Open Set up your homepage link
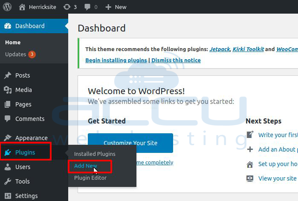The image size is (298, 201). (278, 164)
